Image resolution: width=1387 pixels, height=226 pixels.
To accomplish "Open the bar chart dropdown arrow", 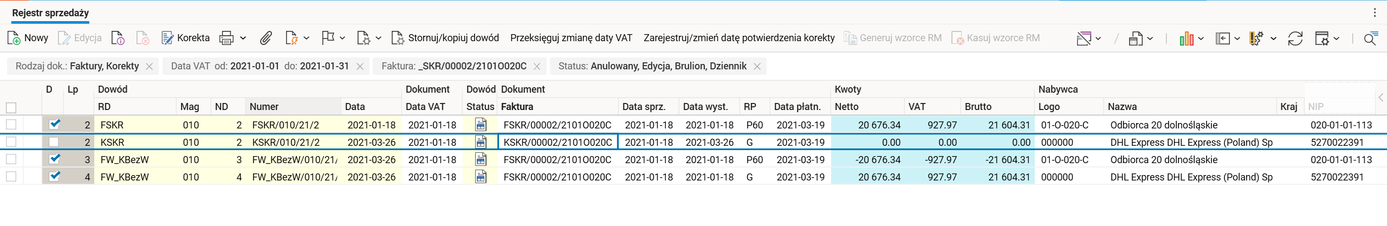I will 1201,38.
